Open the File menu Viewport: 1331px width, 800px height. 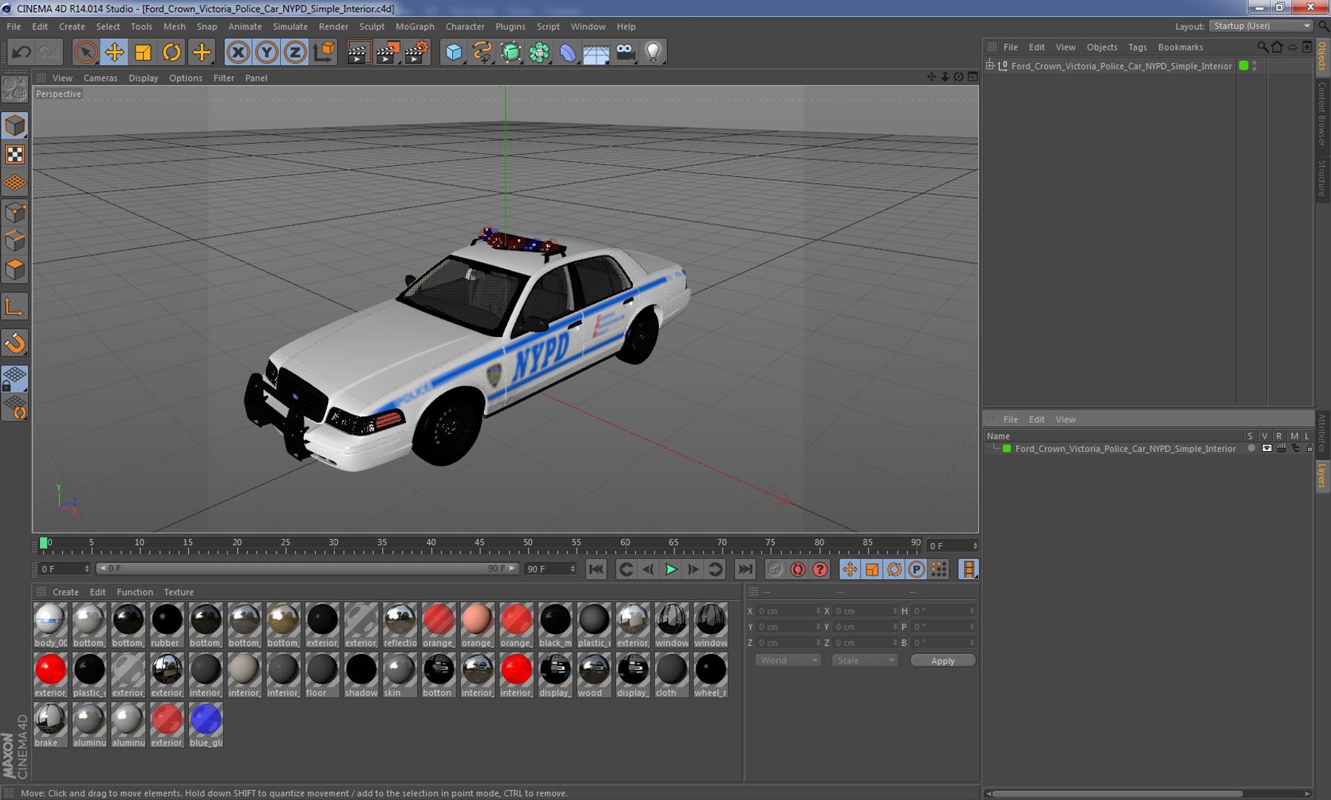point(13,26)
